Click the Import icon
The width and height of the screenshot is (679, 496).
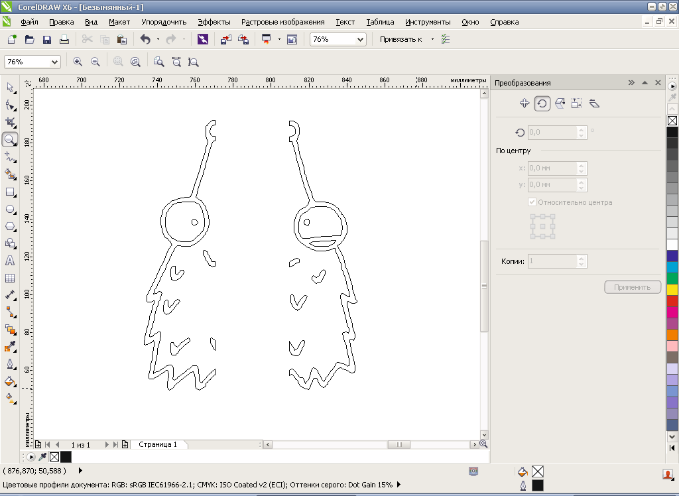coord(226,39)
